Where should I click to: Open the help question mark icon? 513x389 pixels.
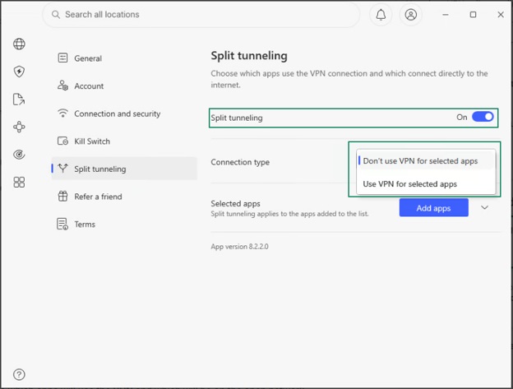point(19,374)
